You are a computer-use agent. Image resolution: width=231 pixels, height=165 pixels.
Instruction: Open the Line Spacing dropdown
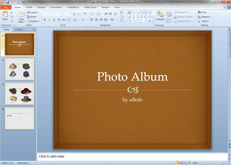point(116,14)
